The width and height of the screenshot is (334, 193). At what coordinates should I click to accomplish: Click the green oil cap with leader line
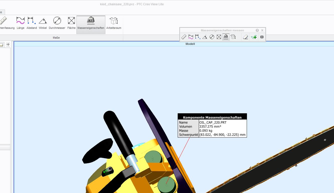(x=166, y=185)
